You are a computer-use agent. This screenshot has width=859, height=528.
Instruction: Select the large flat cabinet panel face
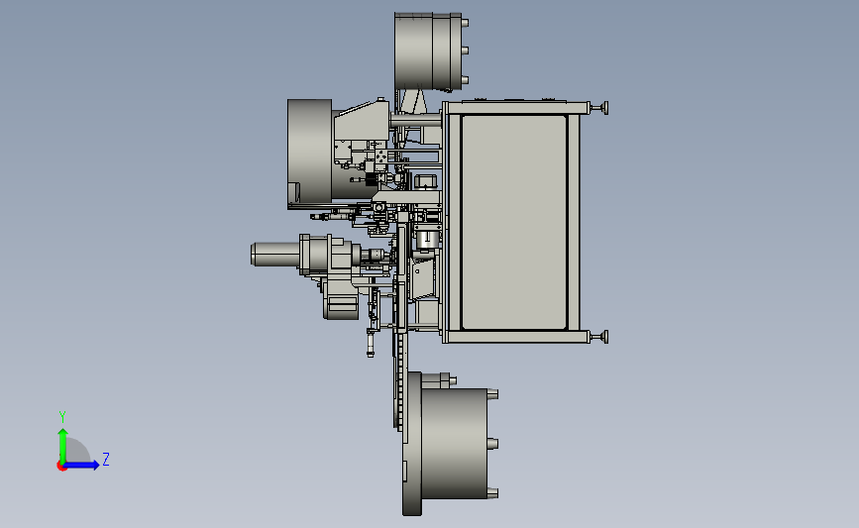(x=514, y=222)
